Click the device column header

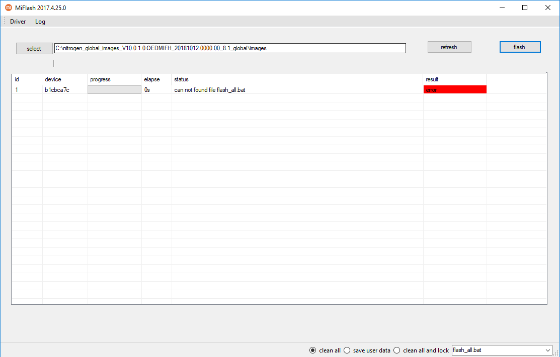(64, 79)
